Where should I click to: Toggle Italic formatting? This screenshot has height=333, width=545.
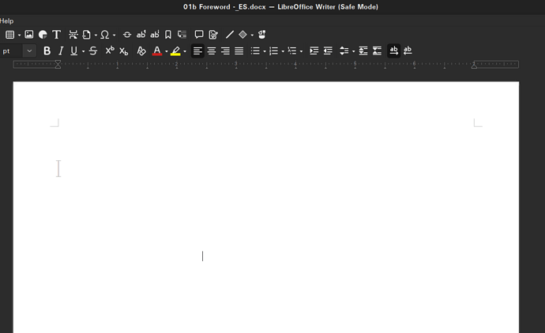[x=61, y=51]
